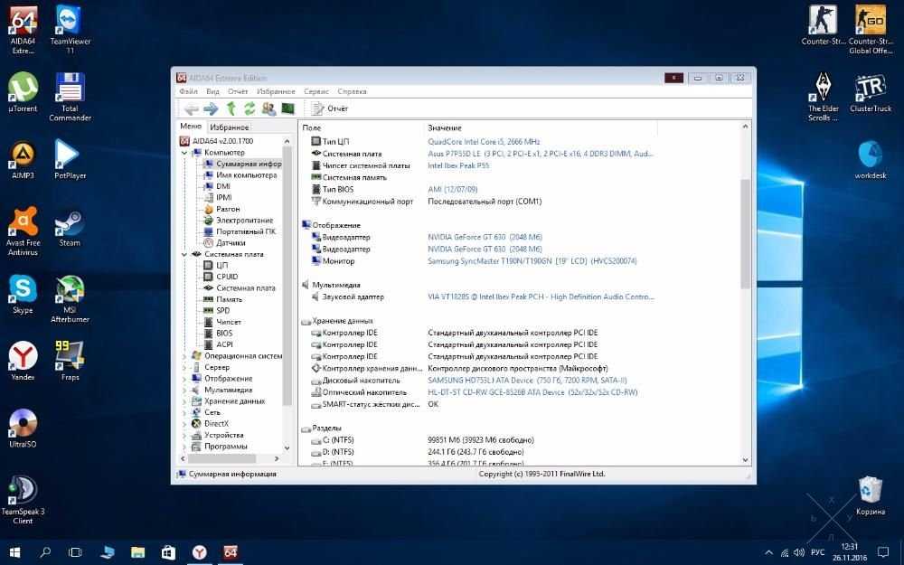Click the Windows Start button
Screen dimensions: 904x565
click(15, 552)
